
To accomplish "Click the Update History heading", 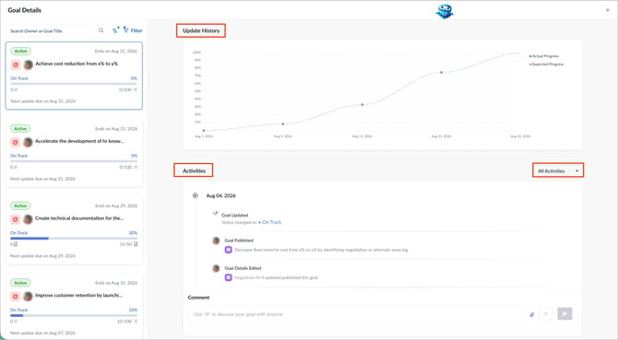I will [201, 30].
